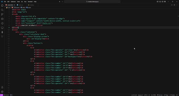Switch to the index.html tab
This screenshot has width=179, height=96.
[x=10, y=5]
